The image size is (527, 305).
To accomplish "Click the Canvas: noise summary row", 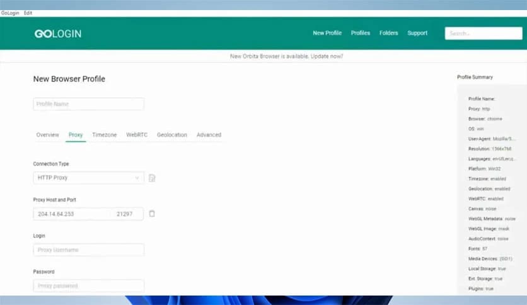I will pyautogui.click(x=482, y=209).
